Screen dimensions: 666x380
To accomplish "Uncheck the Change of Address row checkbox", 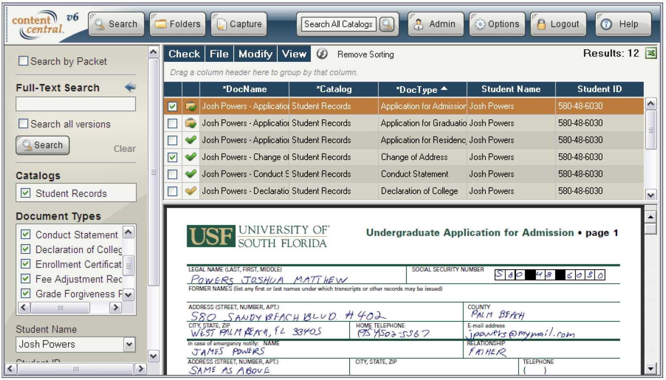I will (x=173, y=157).
